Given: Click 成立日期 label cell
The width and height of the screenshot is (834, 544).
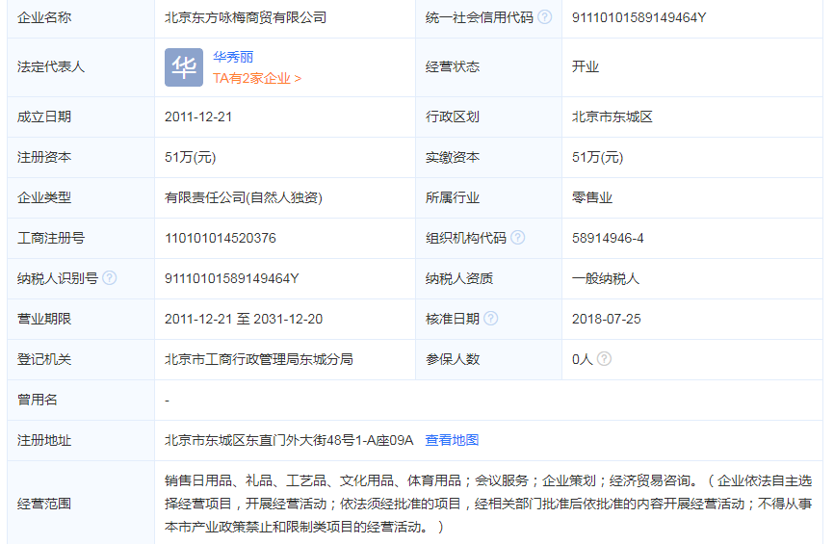Looking at the screenshot, I should tap(81, 117).
